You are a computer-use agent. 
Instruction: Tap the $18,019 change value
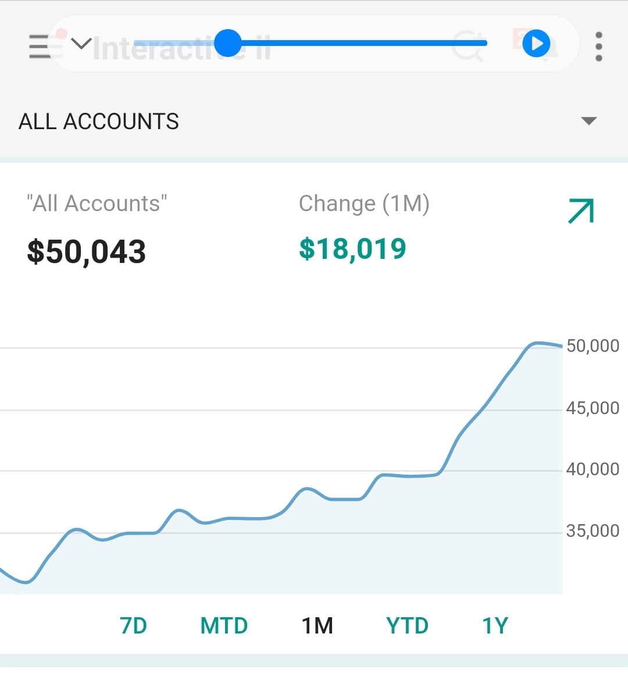click(x=352, y=249)
